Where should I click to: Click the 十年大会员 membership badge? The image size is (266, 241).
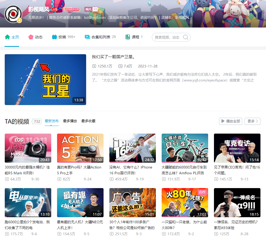click(71, 9)
